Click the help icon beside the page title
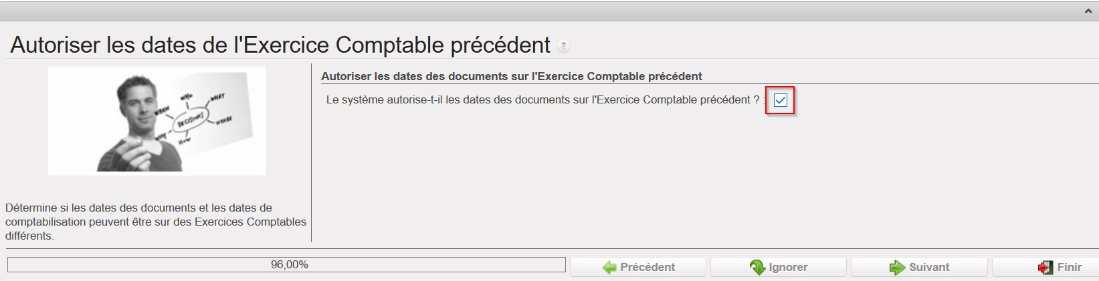This screenshot has height=281, width=1099. click(564, 46)
